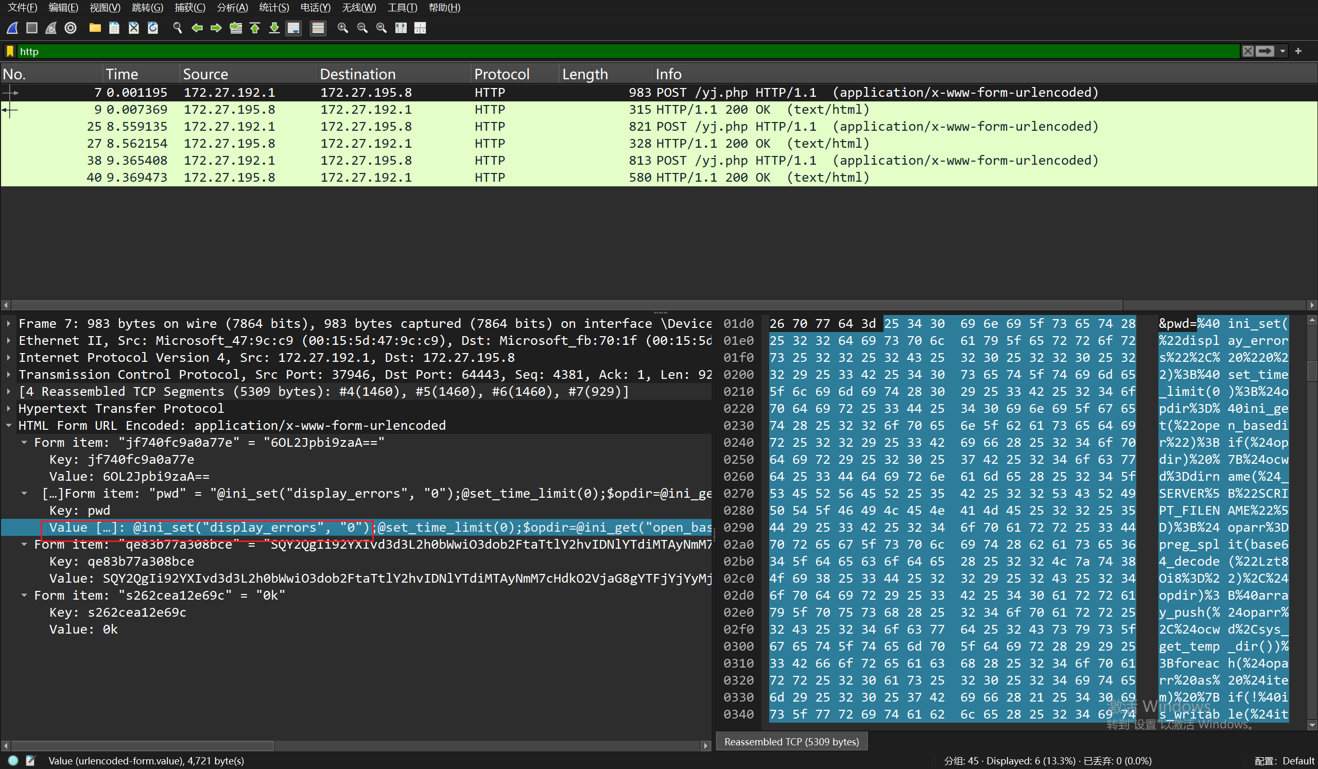Image resolution: width=1318 pixels, height=769 pixels.
Task: Go to the first packet icon
Action: click(255, 28)
